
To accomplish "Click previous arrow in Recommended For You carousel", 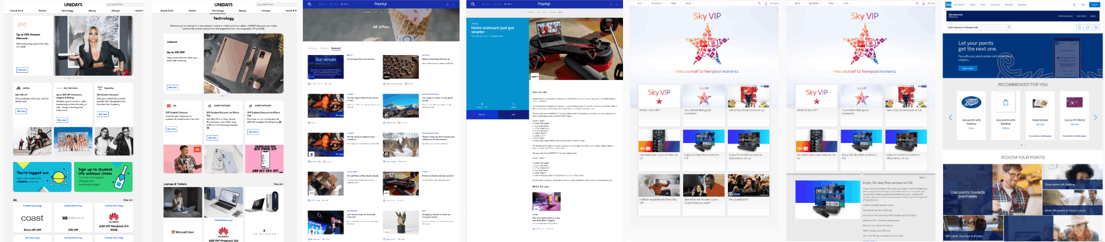I will [x=950, y=117].
